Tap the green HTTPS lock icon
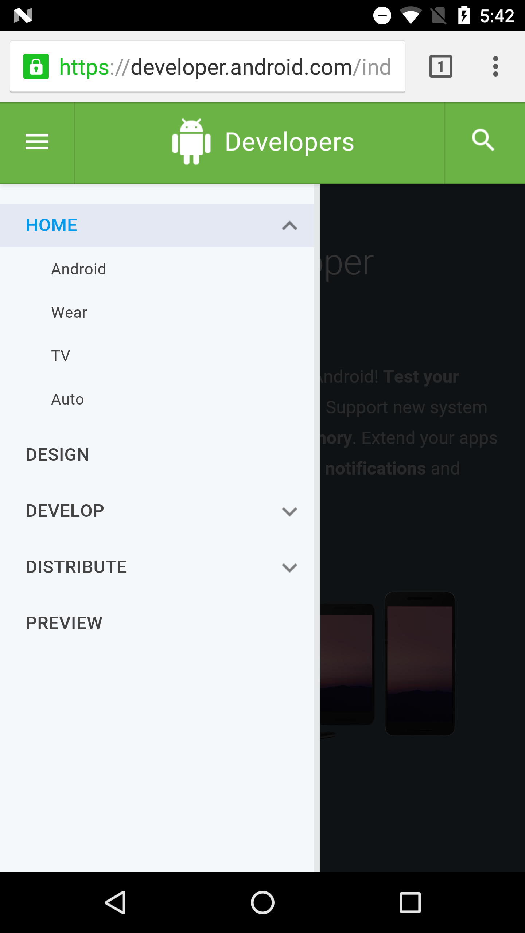The height and width of the screenshot is (933, 525). [x=36, y=66]
